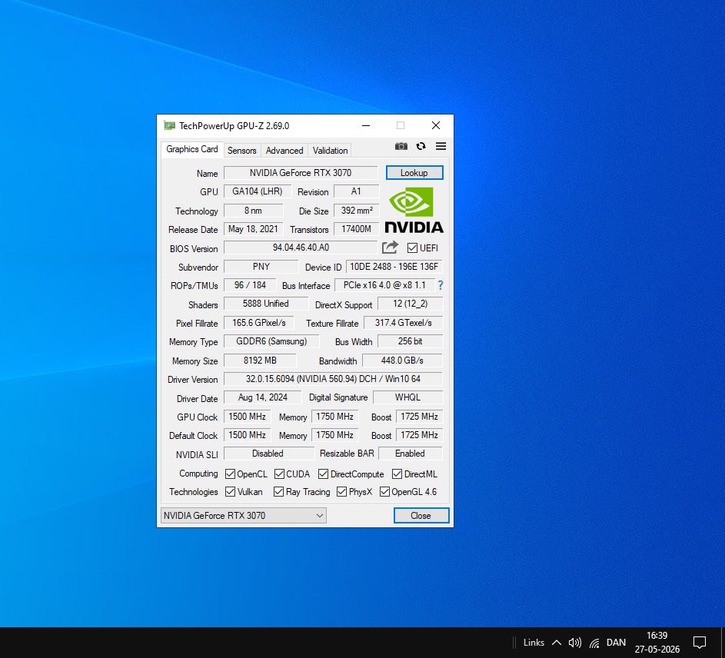The height and width of the screenshot is (658, 725).
Task: Open the volume speaker tray icon
Action: pyautogui.click(x=575, y=643)
